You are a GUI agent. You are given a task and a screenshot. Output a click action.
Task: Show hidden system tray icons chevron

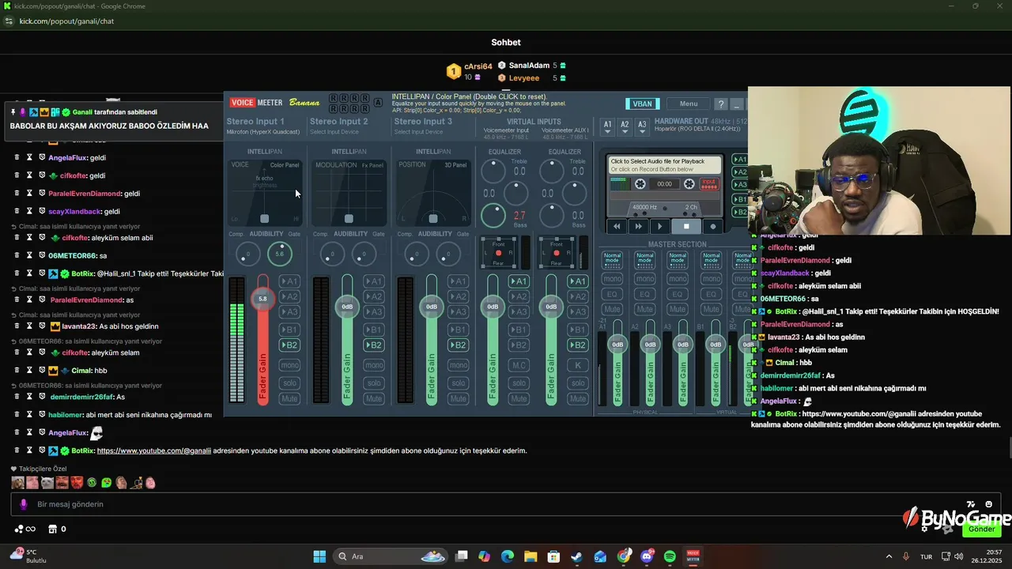tap(889, 556)
